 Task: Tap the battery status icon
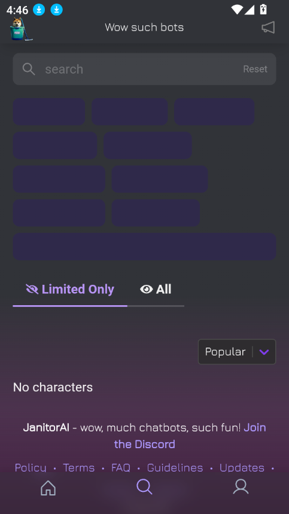pos(263,10)
